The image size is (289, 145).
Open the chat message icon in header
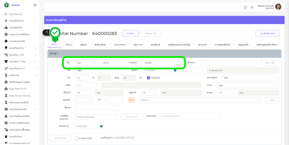point(246,7)
